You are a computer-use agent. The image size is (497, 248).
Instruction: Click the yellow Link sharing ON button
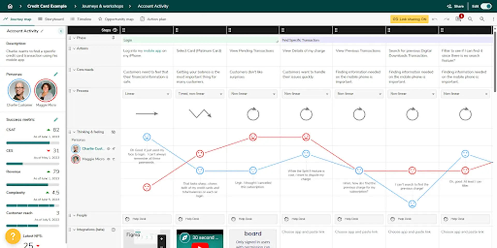[409, 19]
